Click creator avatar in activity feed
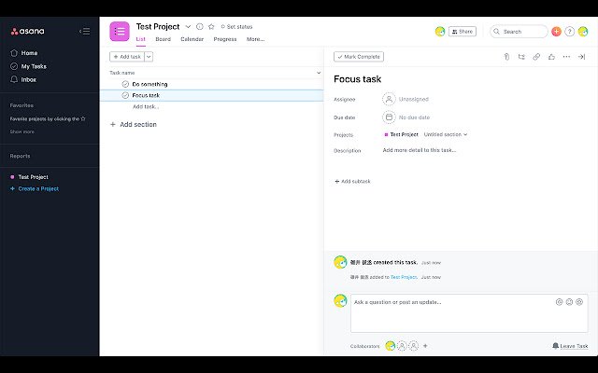Image resolution: width=598 pixels, height=373 pixels. pos(340,262)
